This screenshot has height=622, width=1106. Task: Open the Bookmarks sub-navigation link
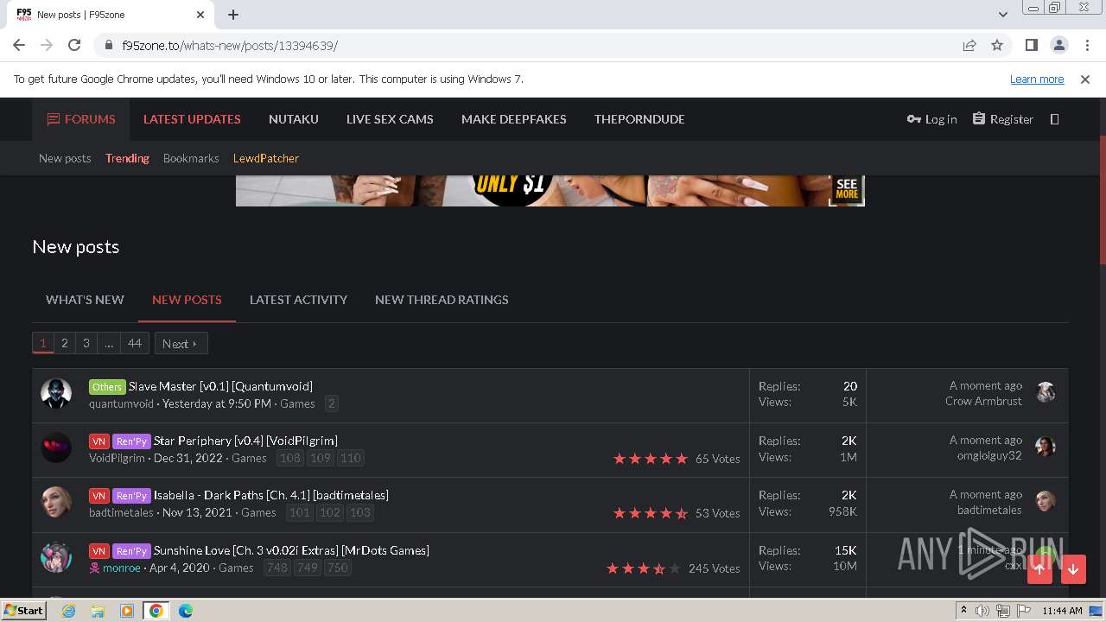[x=191, y=158]
